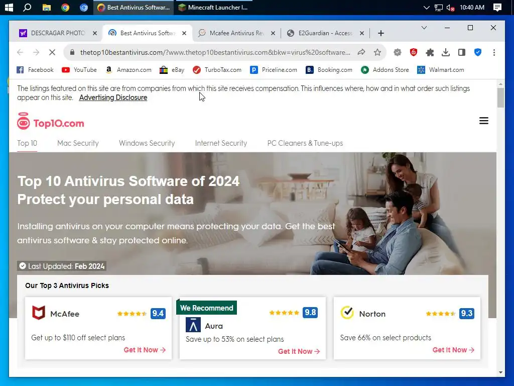Open taskbar search magnifier

[27, 7]
